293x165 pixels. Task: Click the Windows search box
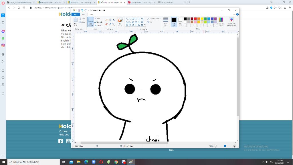tap(34, 162)
